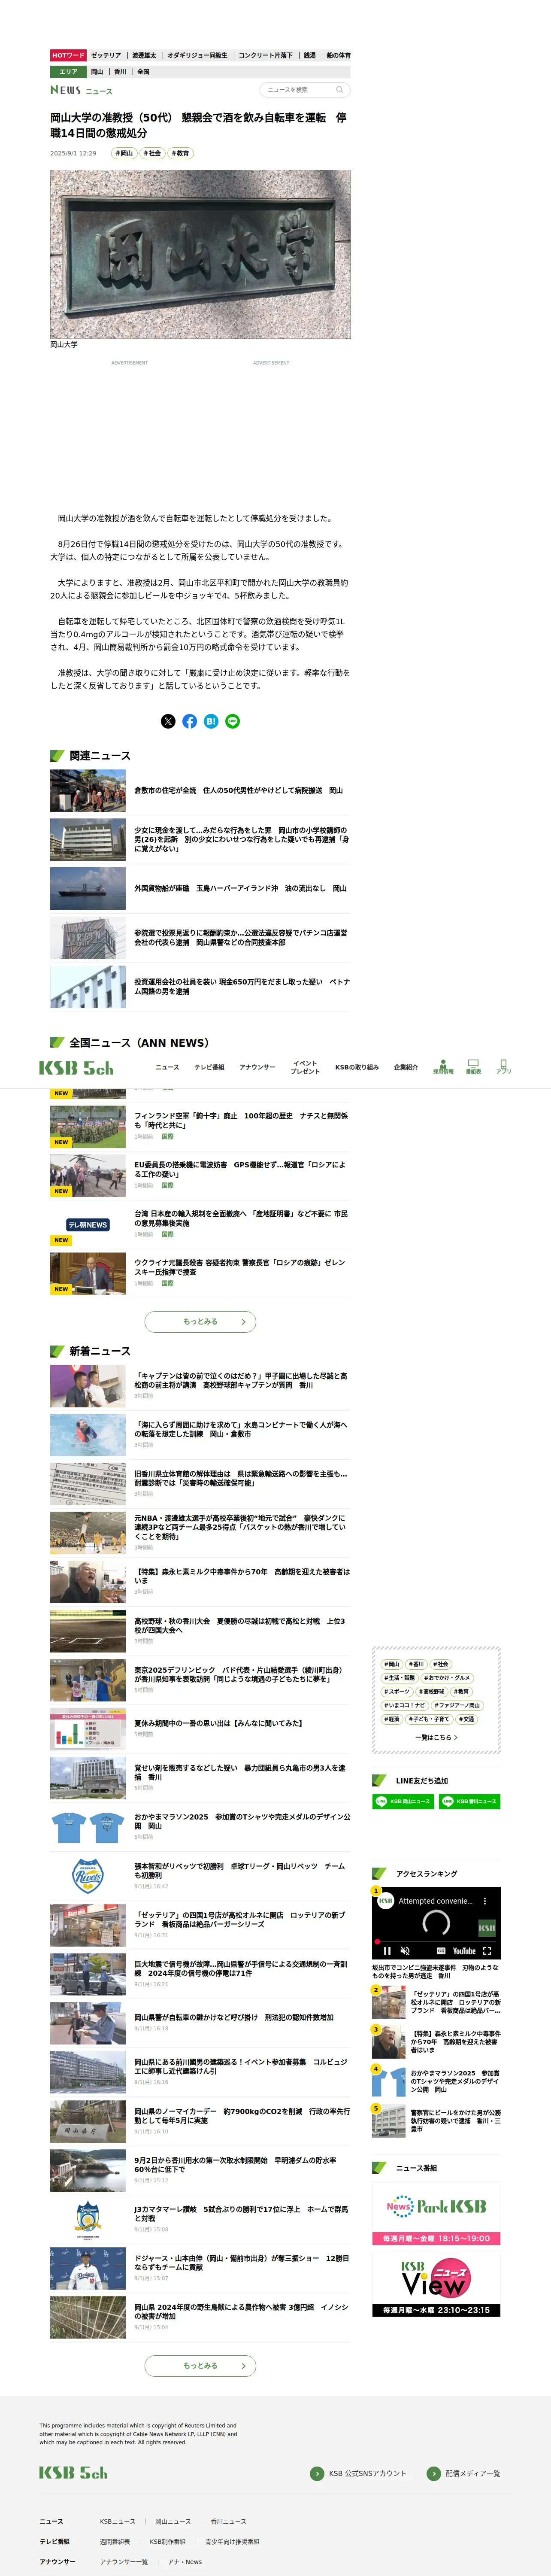Open the 企業紹介 navbar menu
This screenshot has height=2576, width=551.
[406, 1067]
